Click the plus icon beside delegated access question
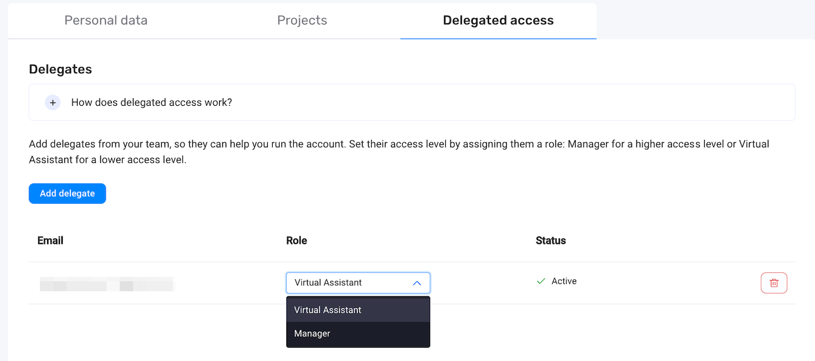The height and width of the screenshot is (361, 815). point(53,102)
